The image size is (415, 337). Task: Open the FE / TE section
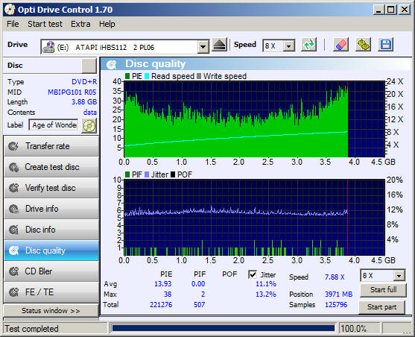click(51, 292)
